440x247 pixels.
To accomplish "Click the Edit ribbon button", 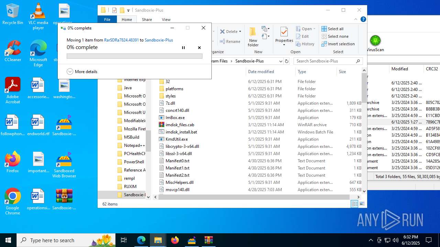I will point(302,36).
